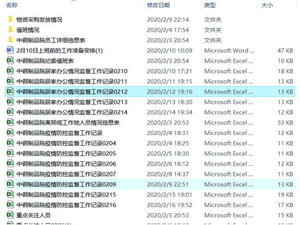The height and width of the screenshot is (225, 300).
Task: Select the Word document icon for 2月10日上班前的工作准备安排(1)
Action: (x=10, y=50)
